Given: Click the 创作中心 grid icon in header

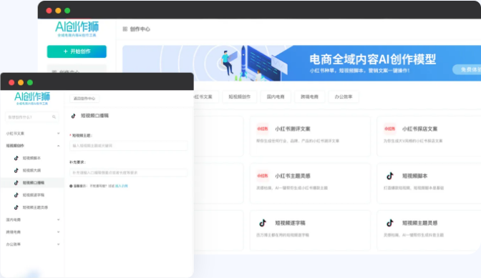Looking at the screenshot, I should click(x=125, y=29).
